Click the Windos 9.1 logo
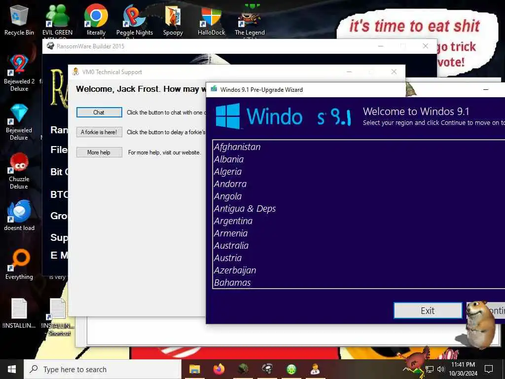Screen dimensions: 505x379 284,116
